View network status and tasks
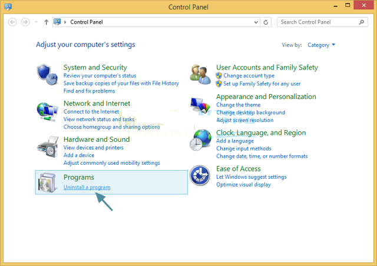The height and width of the screenshot is (266, 377). point(99,119)
